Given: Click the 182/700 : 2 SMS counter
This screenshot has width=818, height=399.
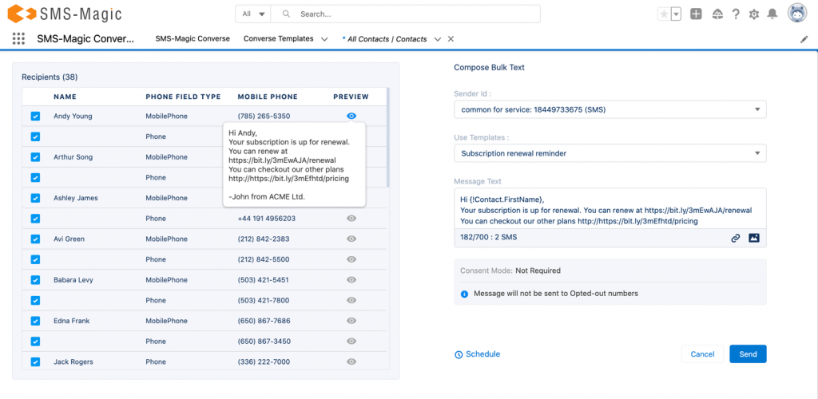Looking at the screenshot, I should pyautogui.click(x=488, y=238).
